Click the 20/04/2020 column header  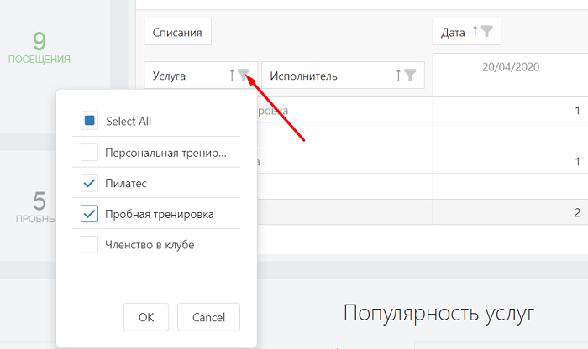tap(511, 67)
